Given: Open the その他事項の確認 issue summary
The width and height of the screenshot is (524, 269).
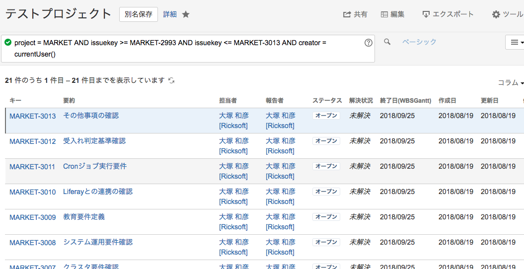Looking at the screenshot, I should (91, 116).
